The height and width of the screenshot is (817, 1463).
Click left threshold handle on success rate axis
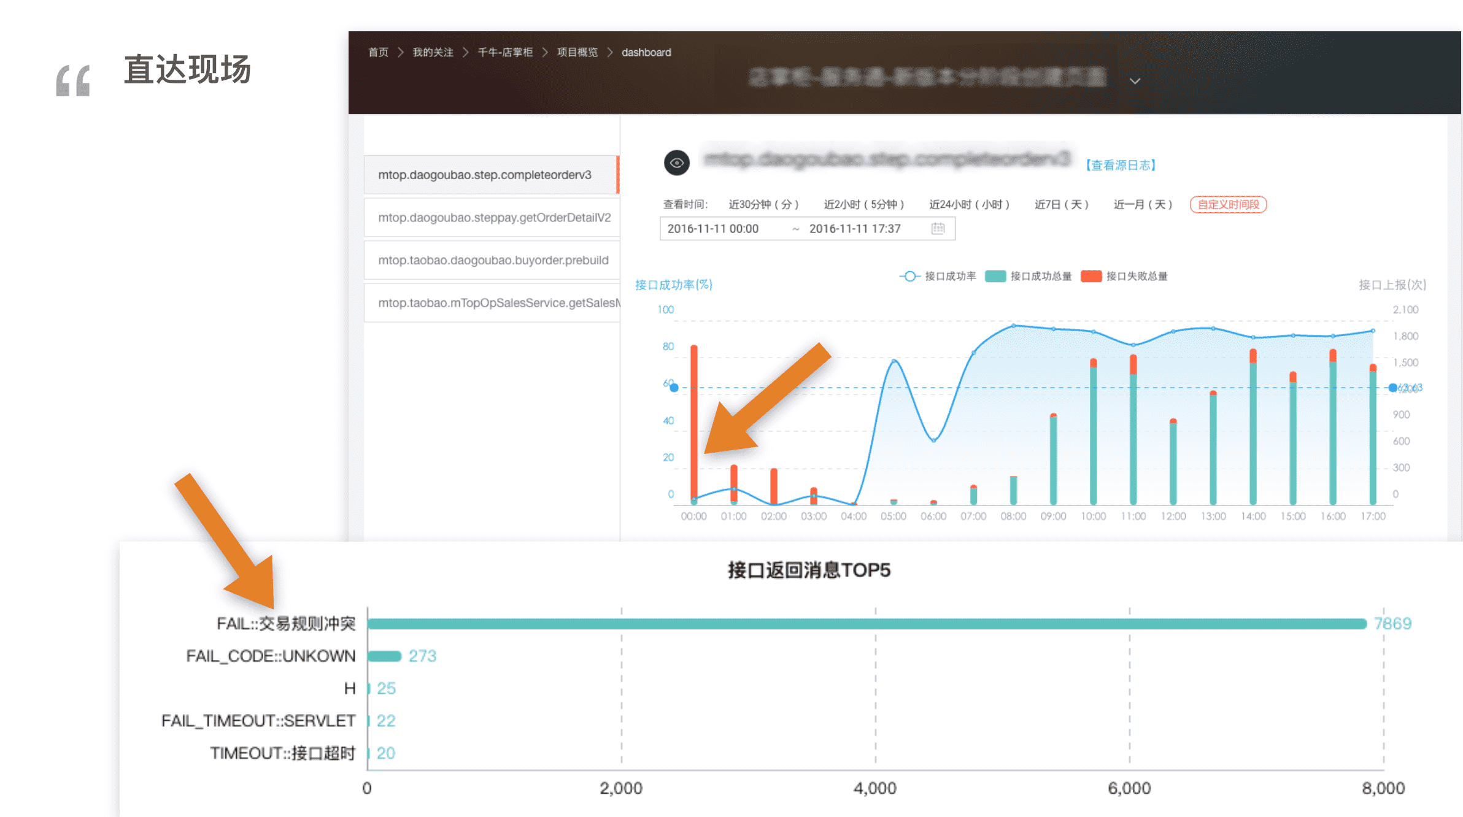click(x=674, y=388)
